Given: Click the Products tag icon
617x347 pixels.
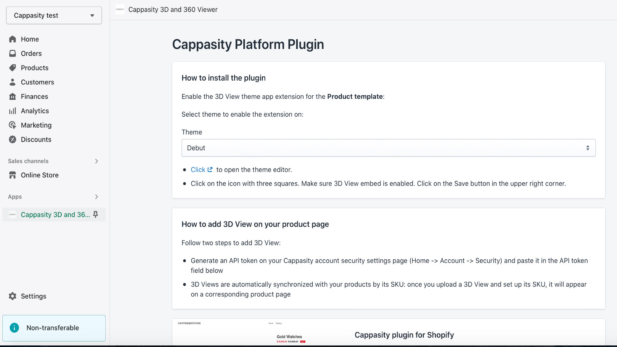Looking at the screenshot, I should click(13, 67).
